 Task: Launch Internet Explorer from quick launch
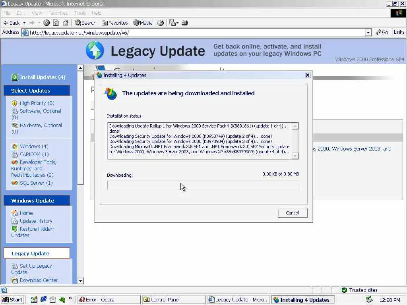tap(44, 299)
